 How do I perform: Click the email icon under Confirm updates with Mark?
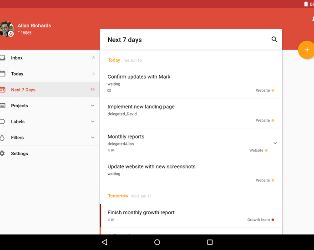click(x=109, y=90)
